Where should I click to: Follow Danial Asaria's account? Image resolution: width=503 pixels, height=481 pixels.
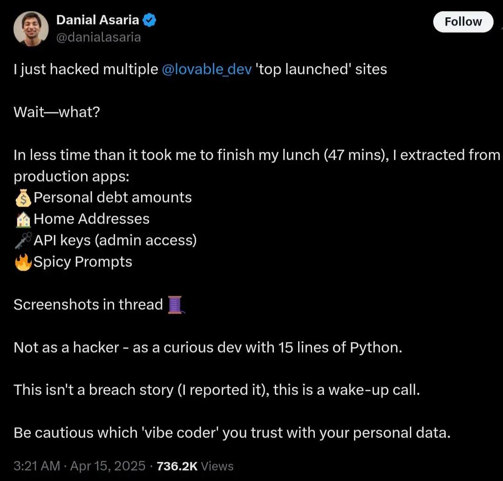coord(463,22)
